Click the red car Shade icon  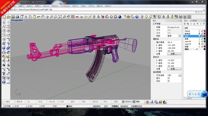[x=77, y=17]
